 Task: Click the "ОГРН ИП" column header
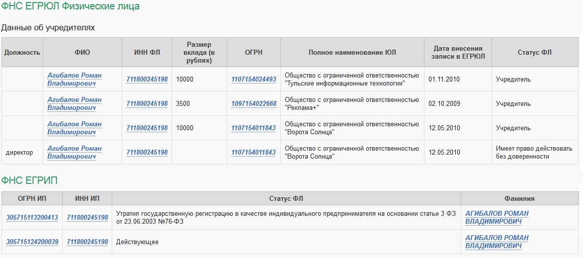(32, 198)
